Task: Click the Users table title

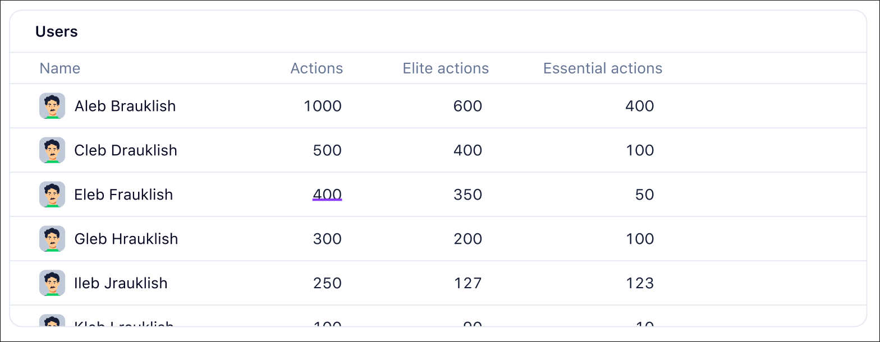Action: point(57,32)
